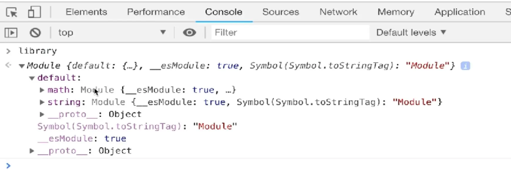This screenshot has height=172, width=511.
Task: Click the blue info badge after Module
Action: pyautogui.click(x=465, y=66)
